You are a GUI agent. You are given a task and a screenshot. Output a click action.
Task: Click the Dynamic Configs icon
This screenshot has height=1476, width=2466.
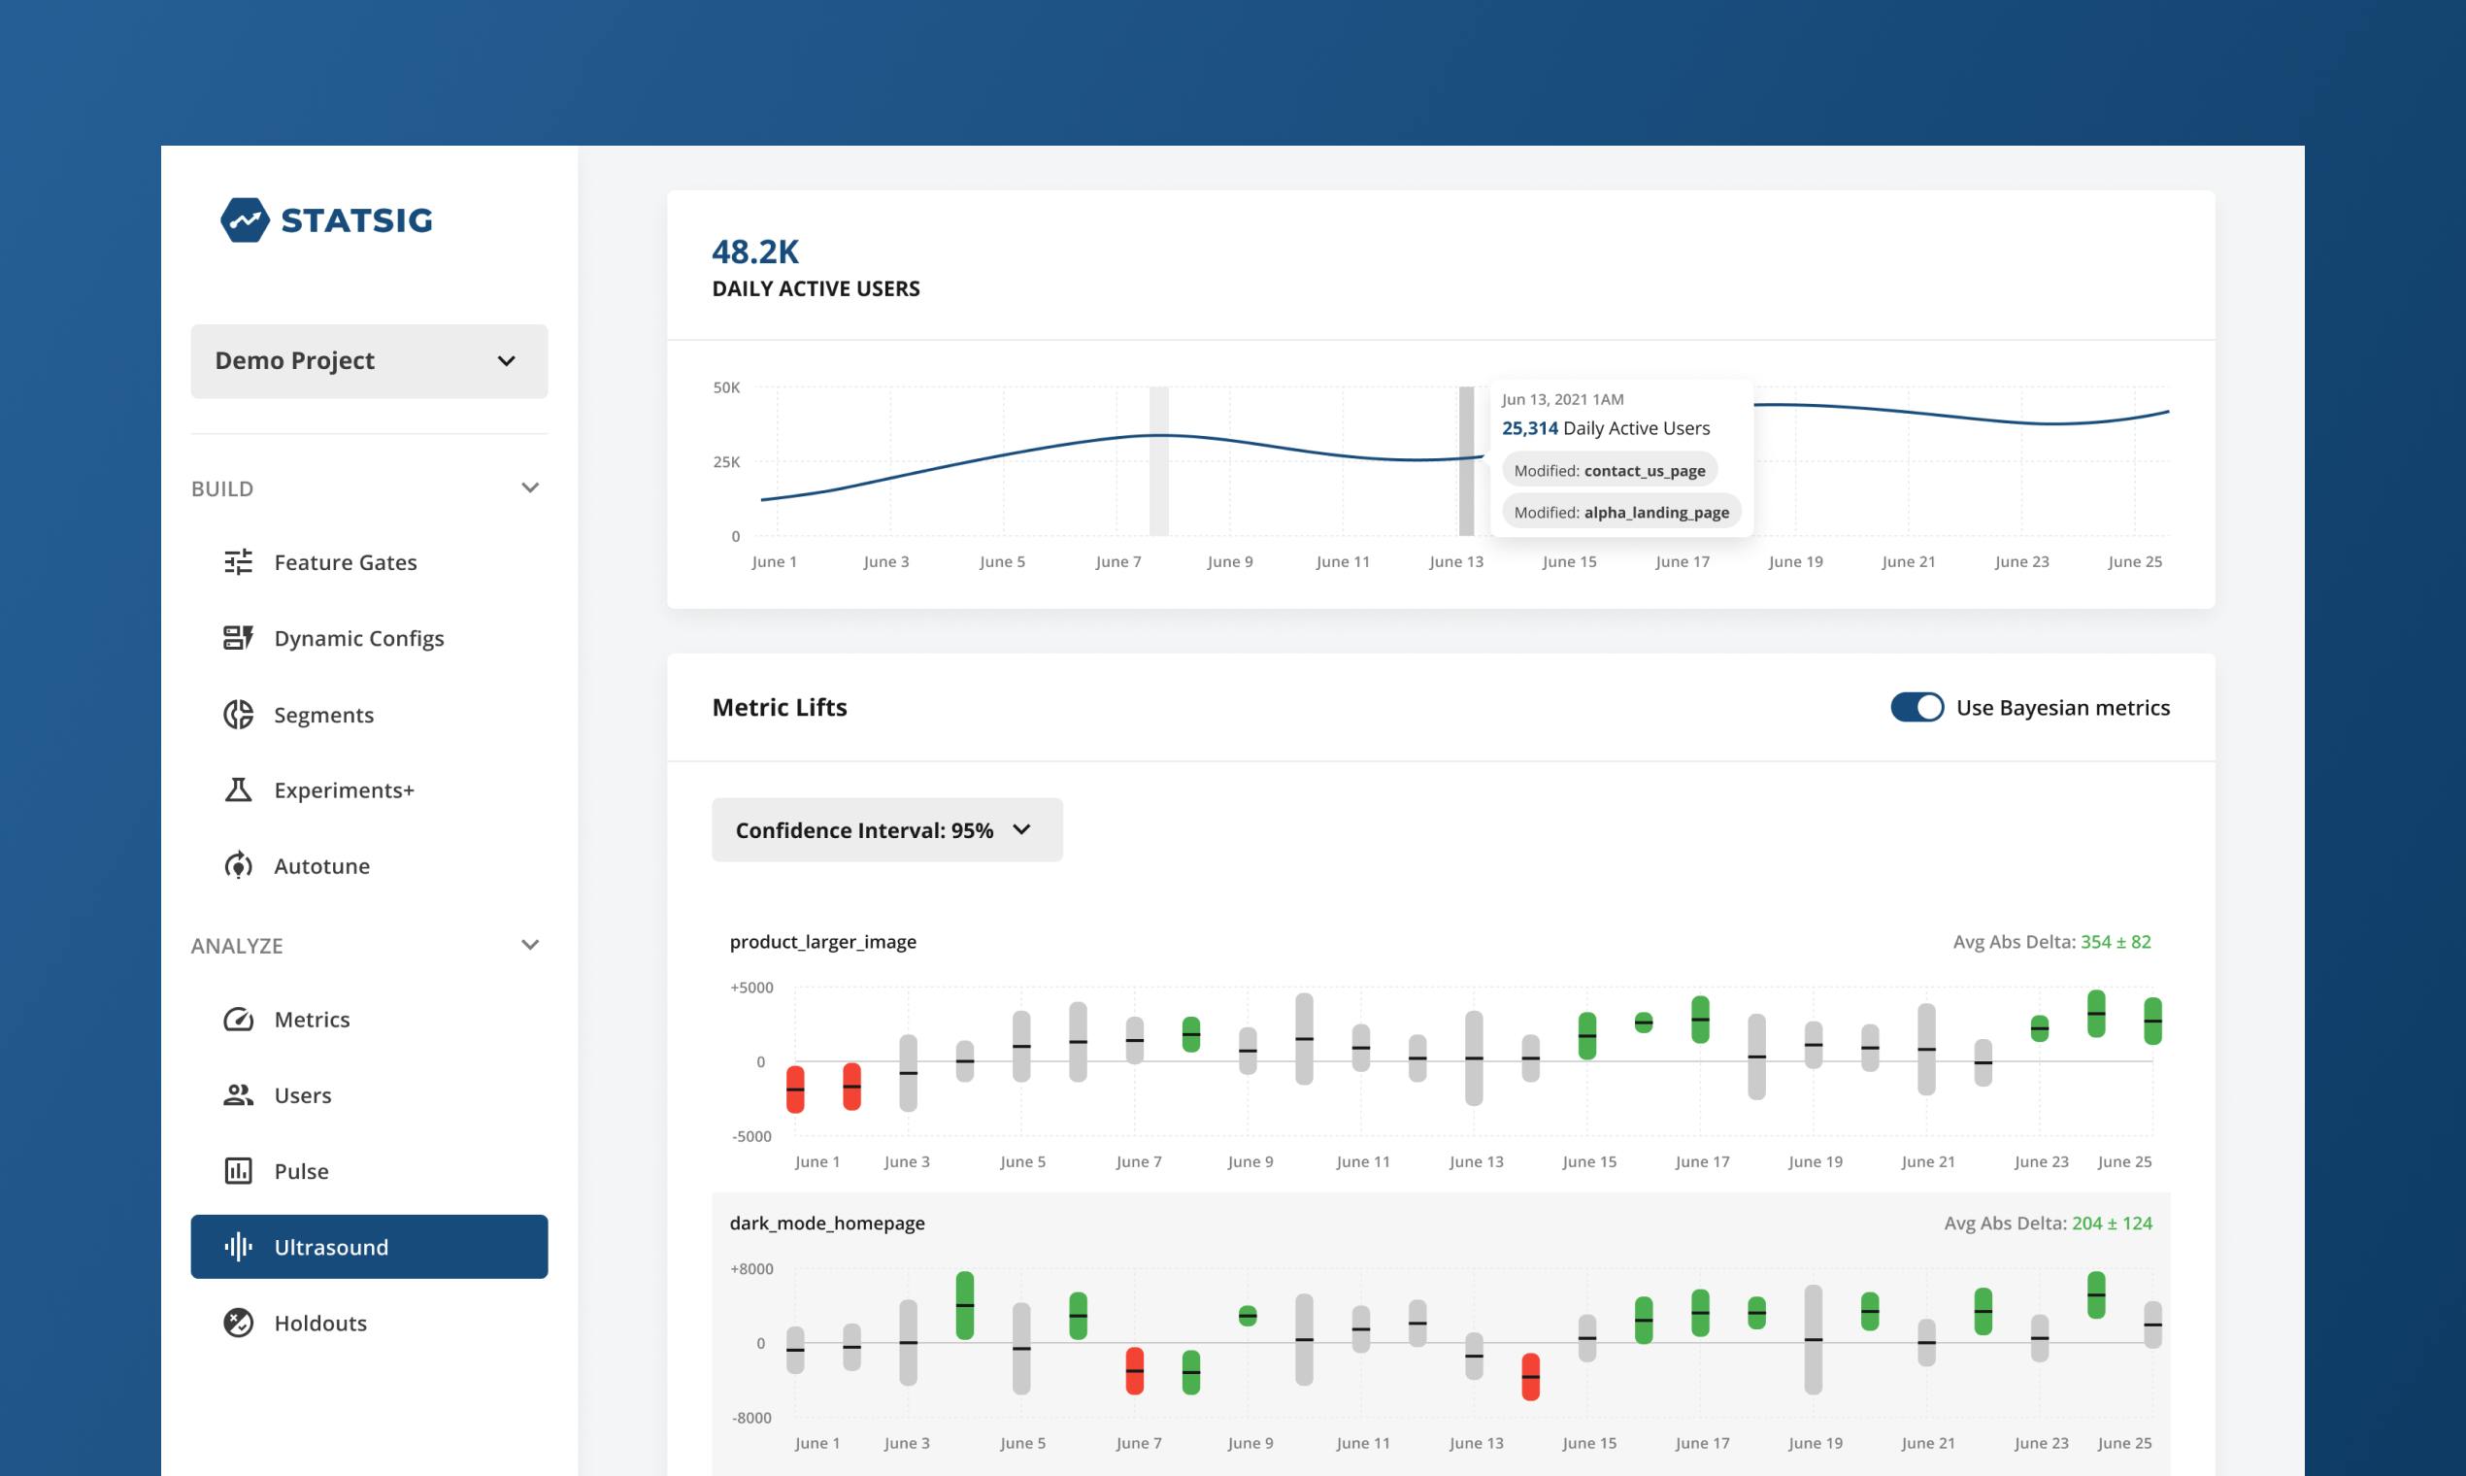pos(238,638)
